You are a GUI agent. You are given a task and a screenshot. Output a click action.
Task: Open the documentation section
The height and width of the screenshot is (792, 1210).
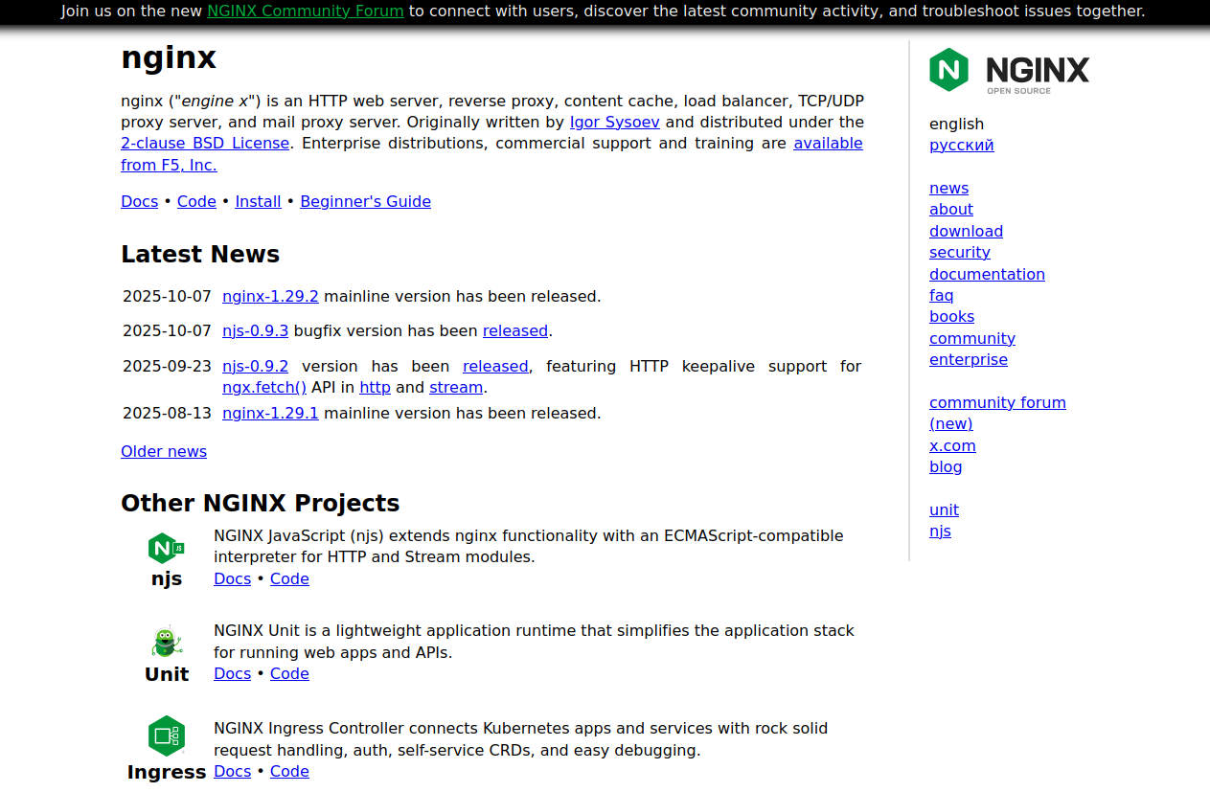click(987, 274)
